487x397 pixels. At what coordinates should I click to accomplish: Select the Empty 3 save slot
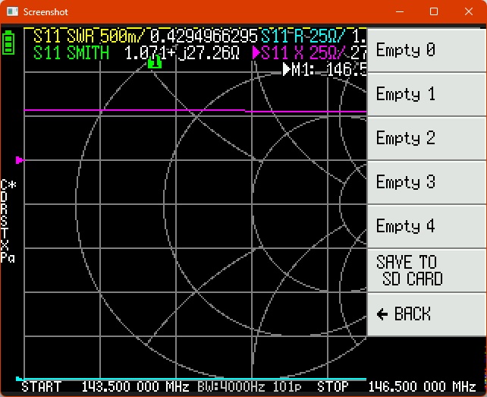point(426,183)
